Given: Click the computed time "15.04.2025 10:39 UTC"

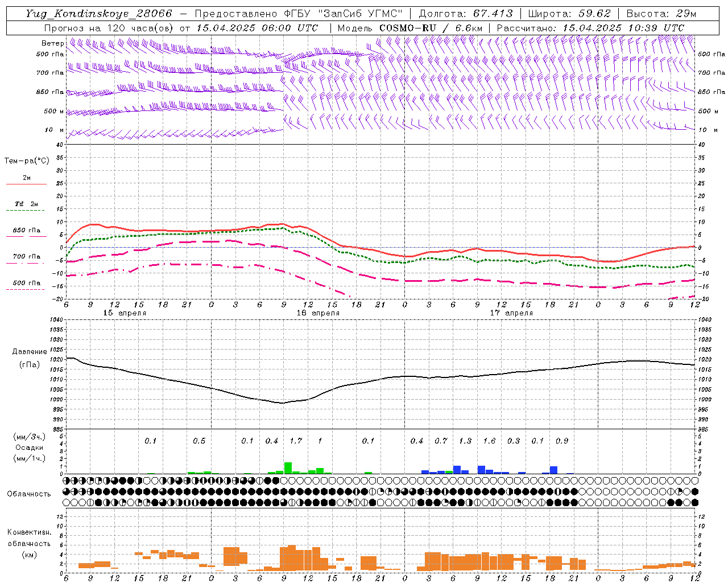Looking at the screenshot, I should [623, 28].
